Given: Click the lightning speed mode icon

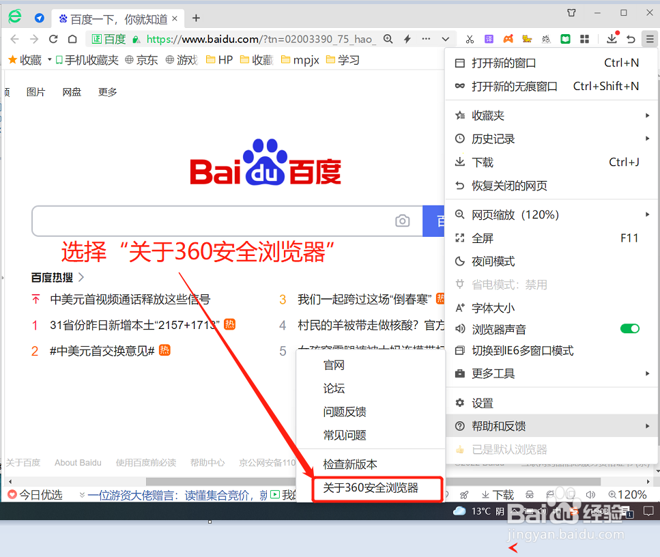Looking at the screenshot, I should [x=407, y=39].
